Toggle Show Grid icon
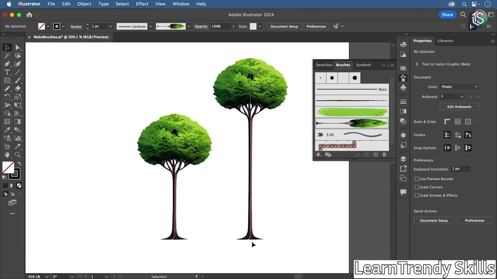497x279 pixels. [x=458, y=122]
